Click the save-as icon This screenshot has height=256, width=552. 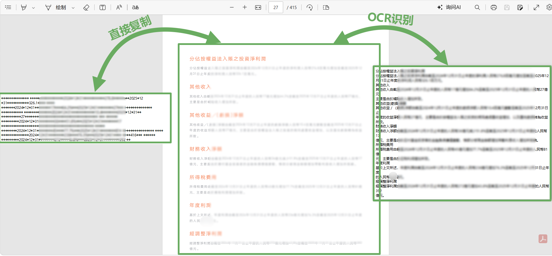520,7
